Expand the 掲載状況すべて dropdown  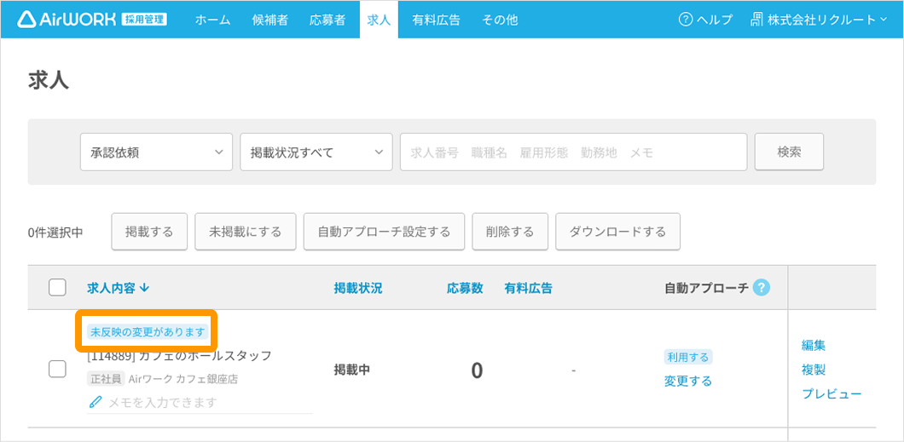[316, 152]
